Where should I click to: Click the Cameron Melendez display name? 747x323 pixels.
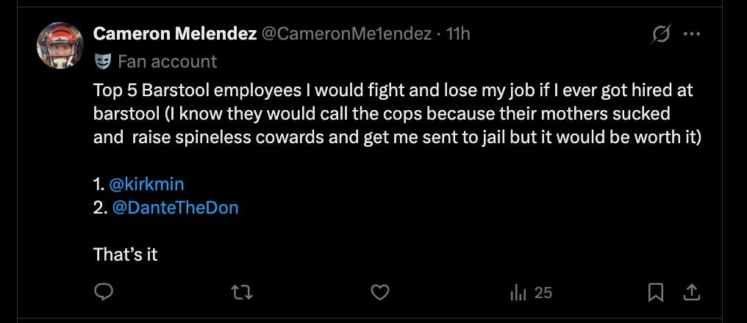(174, 34)
